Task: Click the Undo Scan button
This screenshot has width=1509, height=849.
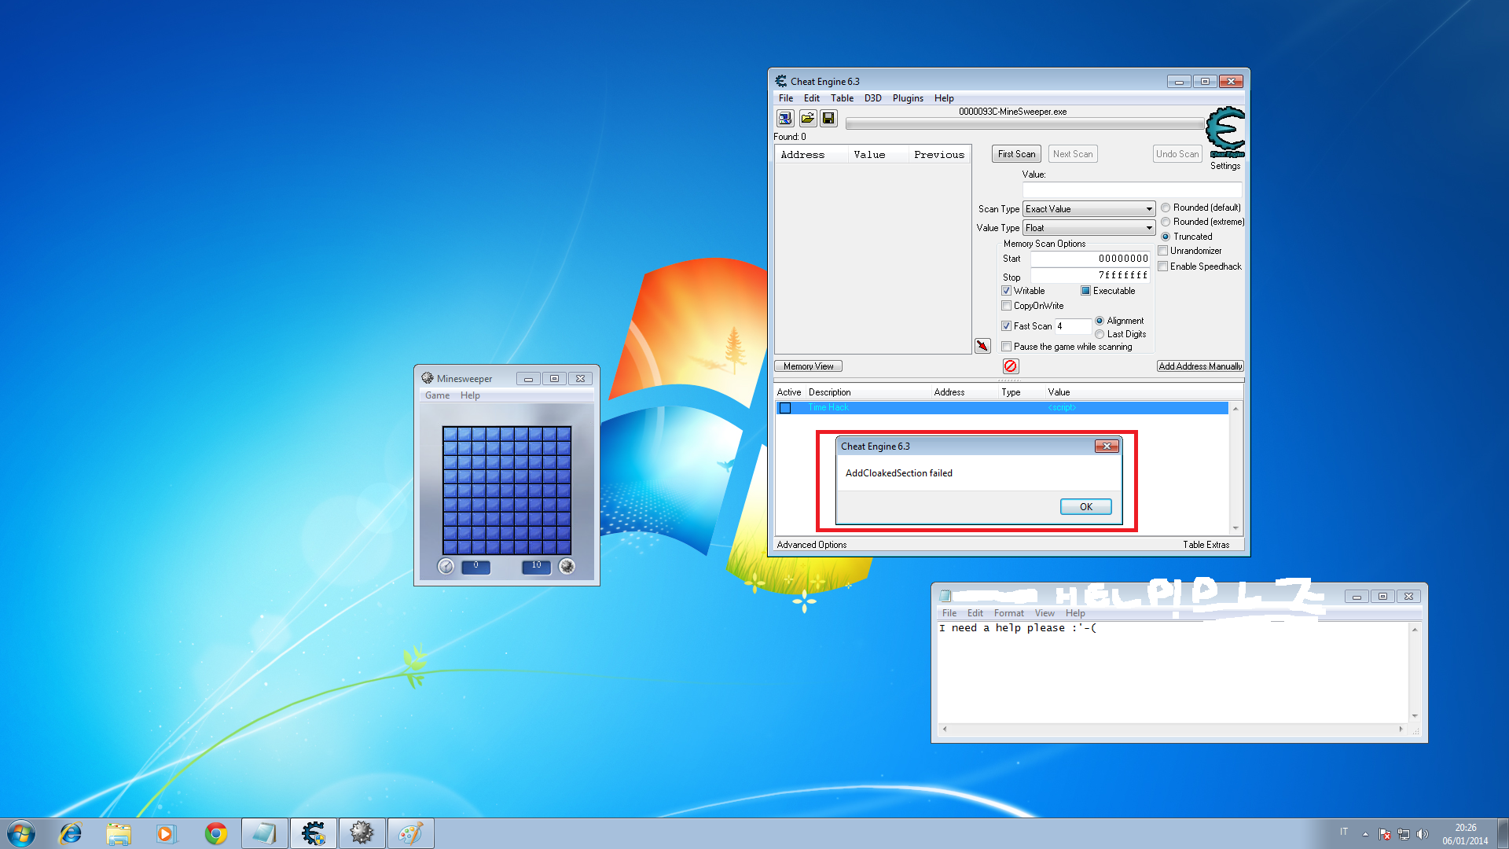Action: point(1177,154)
